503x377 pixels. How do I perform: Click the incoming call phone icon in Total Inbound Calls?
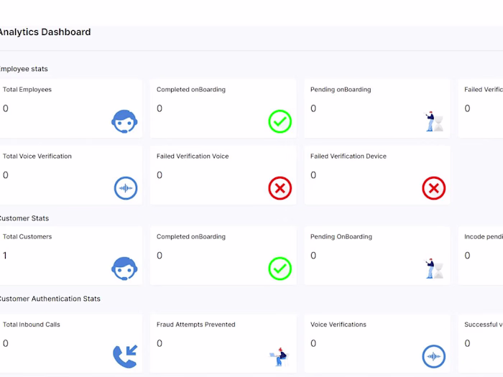click(125, 356)
